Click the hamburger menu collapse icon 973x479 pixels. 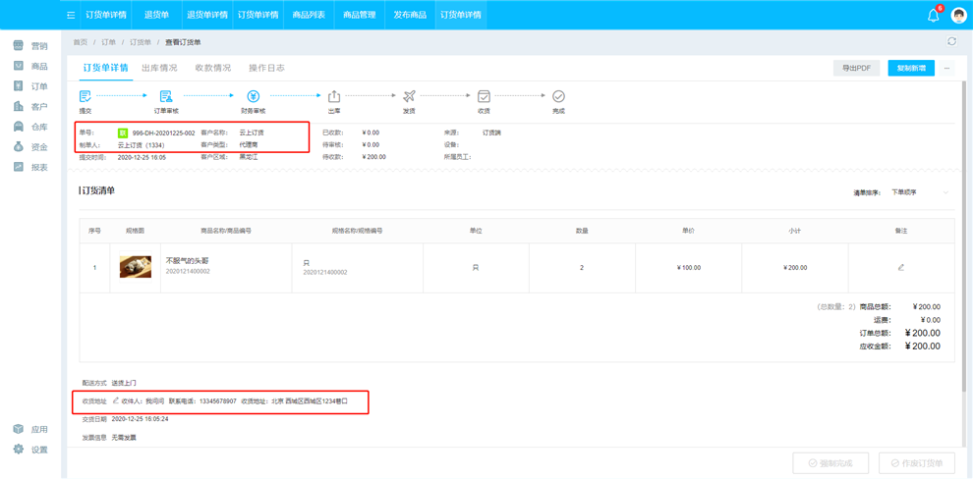(71, 15)
